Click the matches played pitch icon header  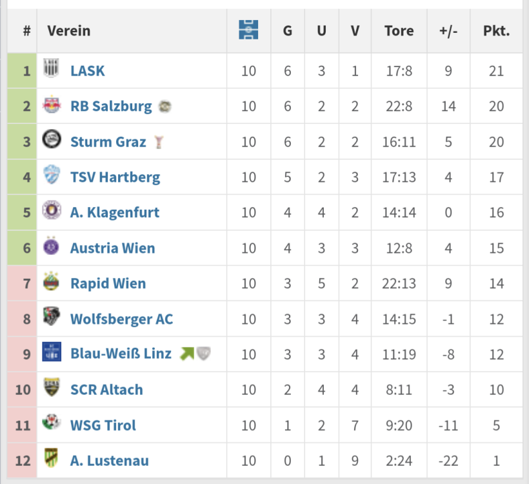click(248, 30)
